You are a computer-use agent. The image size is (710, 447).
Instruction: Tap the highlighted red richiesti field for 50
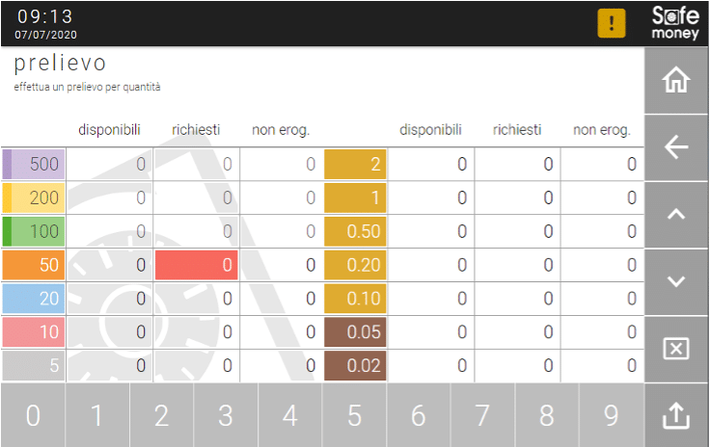tap(197, 265)
